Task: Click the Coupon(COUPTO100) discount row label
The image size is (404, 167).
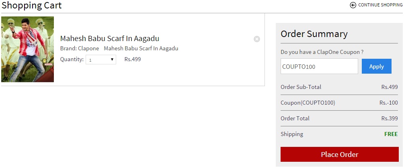Action: point(308,103)
